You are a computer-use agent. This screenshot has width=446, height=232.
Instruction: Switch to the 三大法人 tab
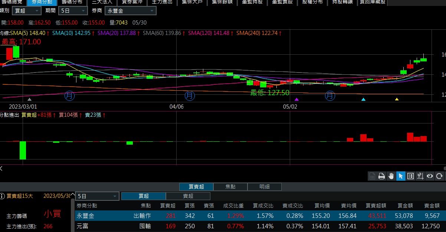click(102, 2)
